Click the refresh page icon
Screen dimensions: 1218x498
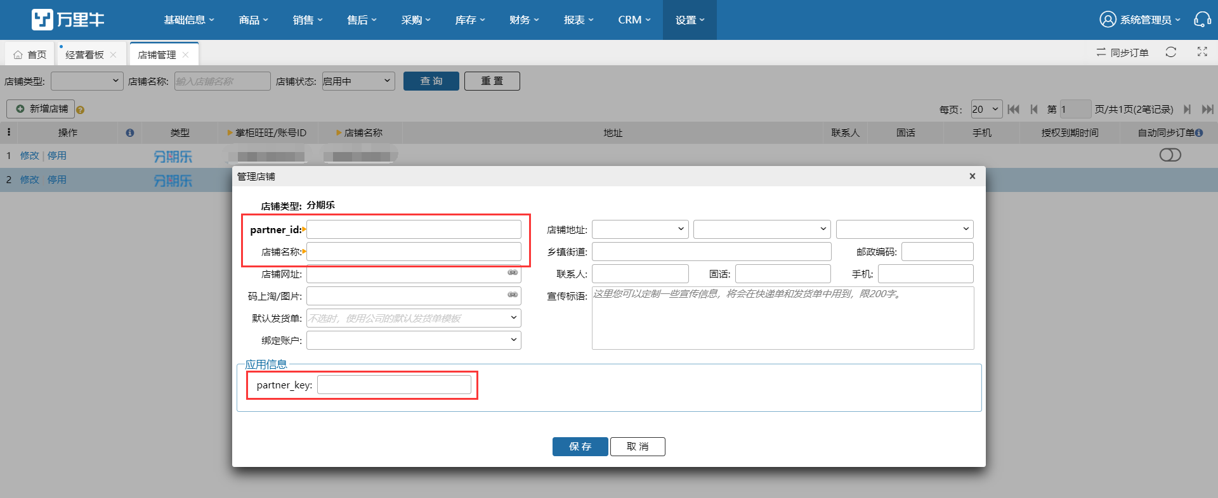pos(1171,52)
